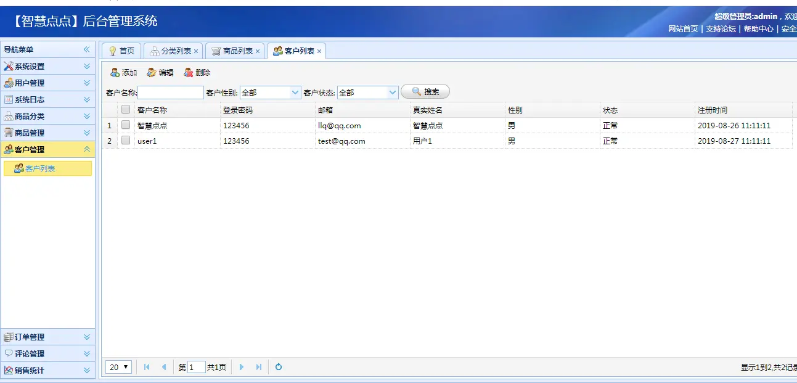This screenshot has width=797, height=383.
Task: Click the 系统日志 log icon in sidebar
Action: [9, 99]
